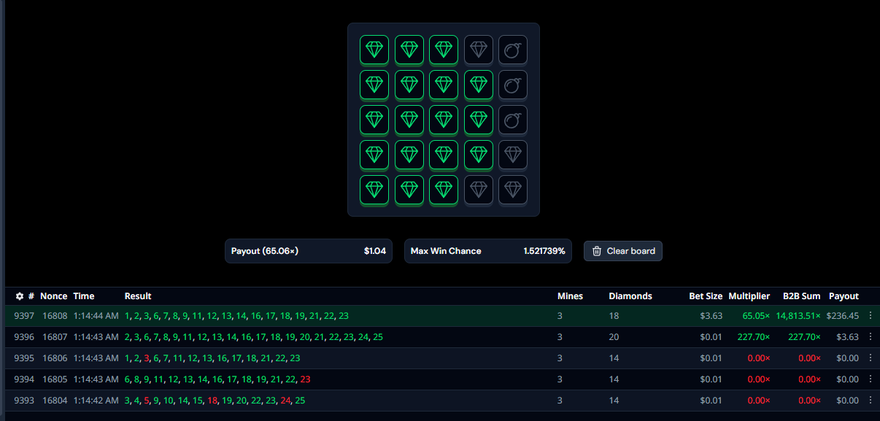Select the top-left green diamond tile
This screenshot has width=880, height=421.
click(374, 50)
